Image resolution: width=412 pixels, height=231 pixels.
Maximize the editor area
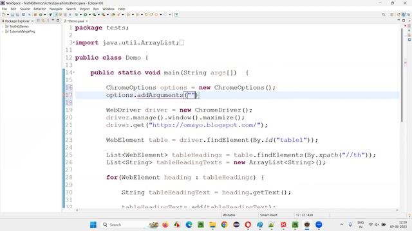[404, 20]
